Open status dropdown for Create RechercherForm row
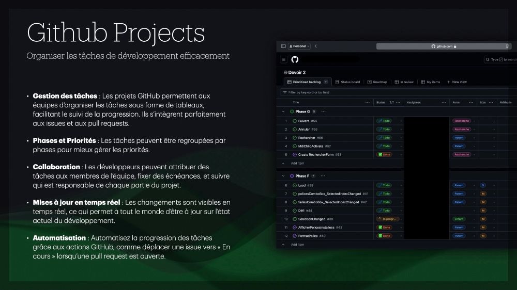 (x=401, y=155)
